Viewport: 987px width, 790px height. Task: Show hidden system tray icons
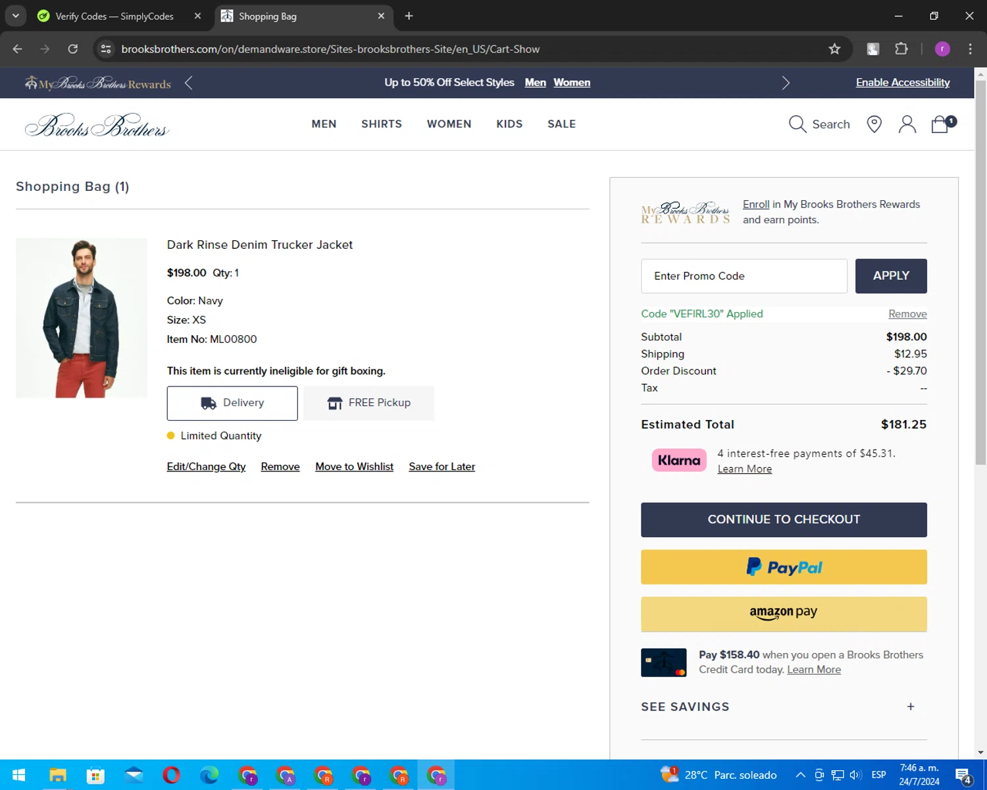click(x=800, y=775)
